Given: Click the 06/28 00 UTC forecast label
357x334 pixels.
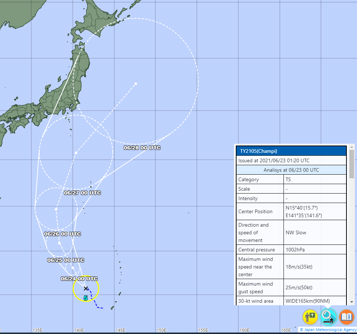Looking at the screenshot, I should point(142,148).
